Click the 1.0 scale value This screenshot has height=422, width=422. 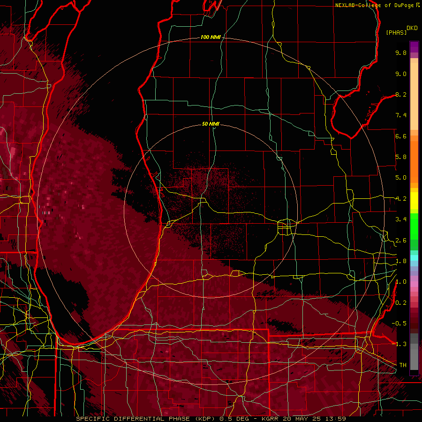pyautogui.click(x=401, y=282)
